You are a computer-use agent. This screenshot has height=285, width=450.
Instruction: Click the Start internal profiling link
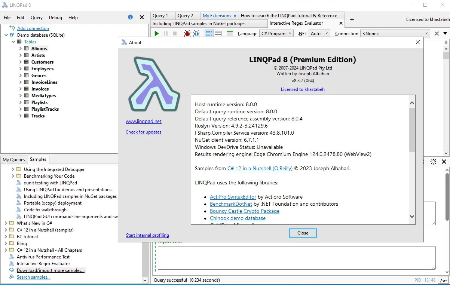click(147, 235)
